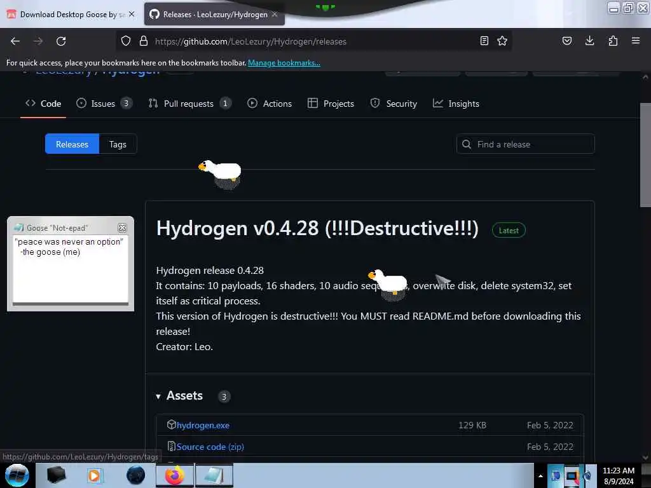Viewport: 651px width, 488px height.
Task: Click the search magnifier icon in Find a release
Action: tap(466, 144)
